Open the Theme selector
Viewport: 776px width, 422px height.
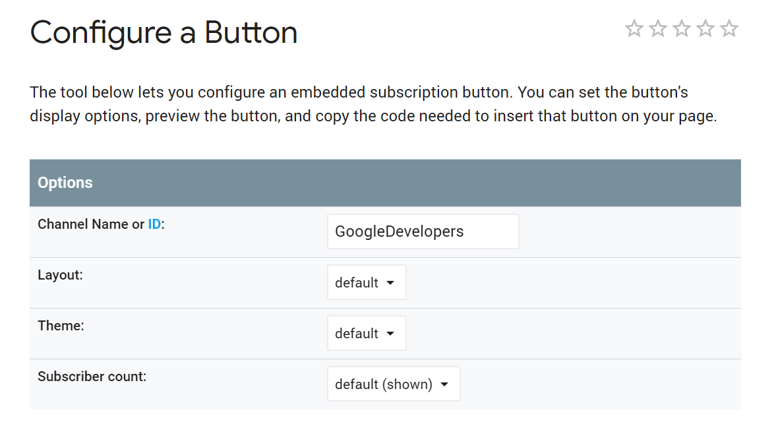tap(367, 332)
